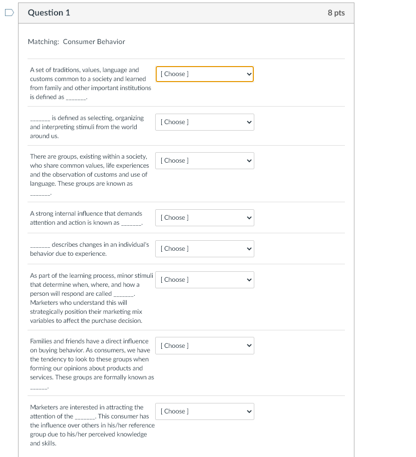
Task: Open the dropdown for strong internal influence question
Action: [x=204, y=217]
